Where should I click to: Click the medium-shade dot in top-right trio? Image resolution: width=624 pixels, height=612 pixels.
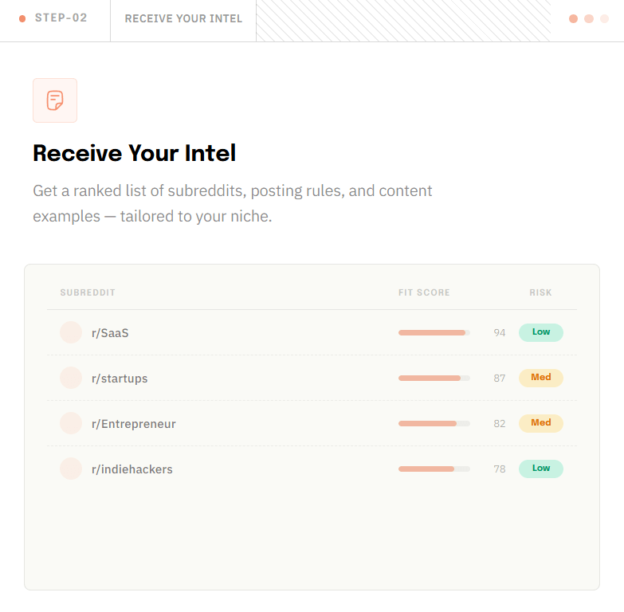pyautogui.click(x=589, y=18)
